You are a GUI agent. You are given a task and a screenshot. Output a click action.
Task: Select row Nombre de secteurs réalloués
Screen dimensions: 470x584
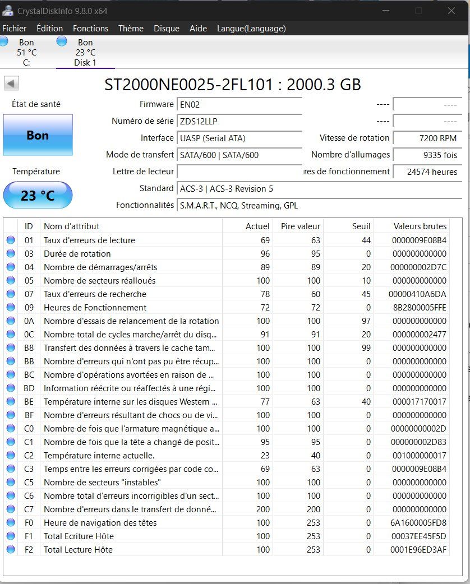coord(226,280)
